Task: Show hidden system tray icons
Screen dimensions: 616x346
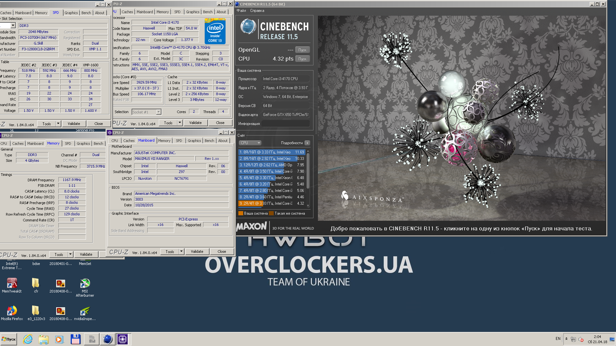Action: click(x=566, y=339)
